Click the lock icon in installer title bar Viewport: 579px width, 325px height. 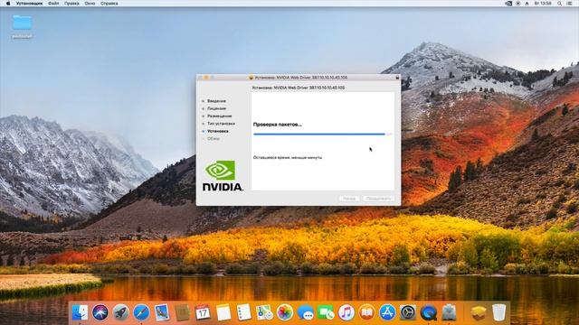397,78
